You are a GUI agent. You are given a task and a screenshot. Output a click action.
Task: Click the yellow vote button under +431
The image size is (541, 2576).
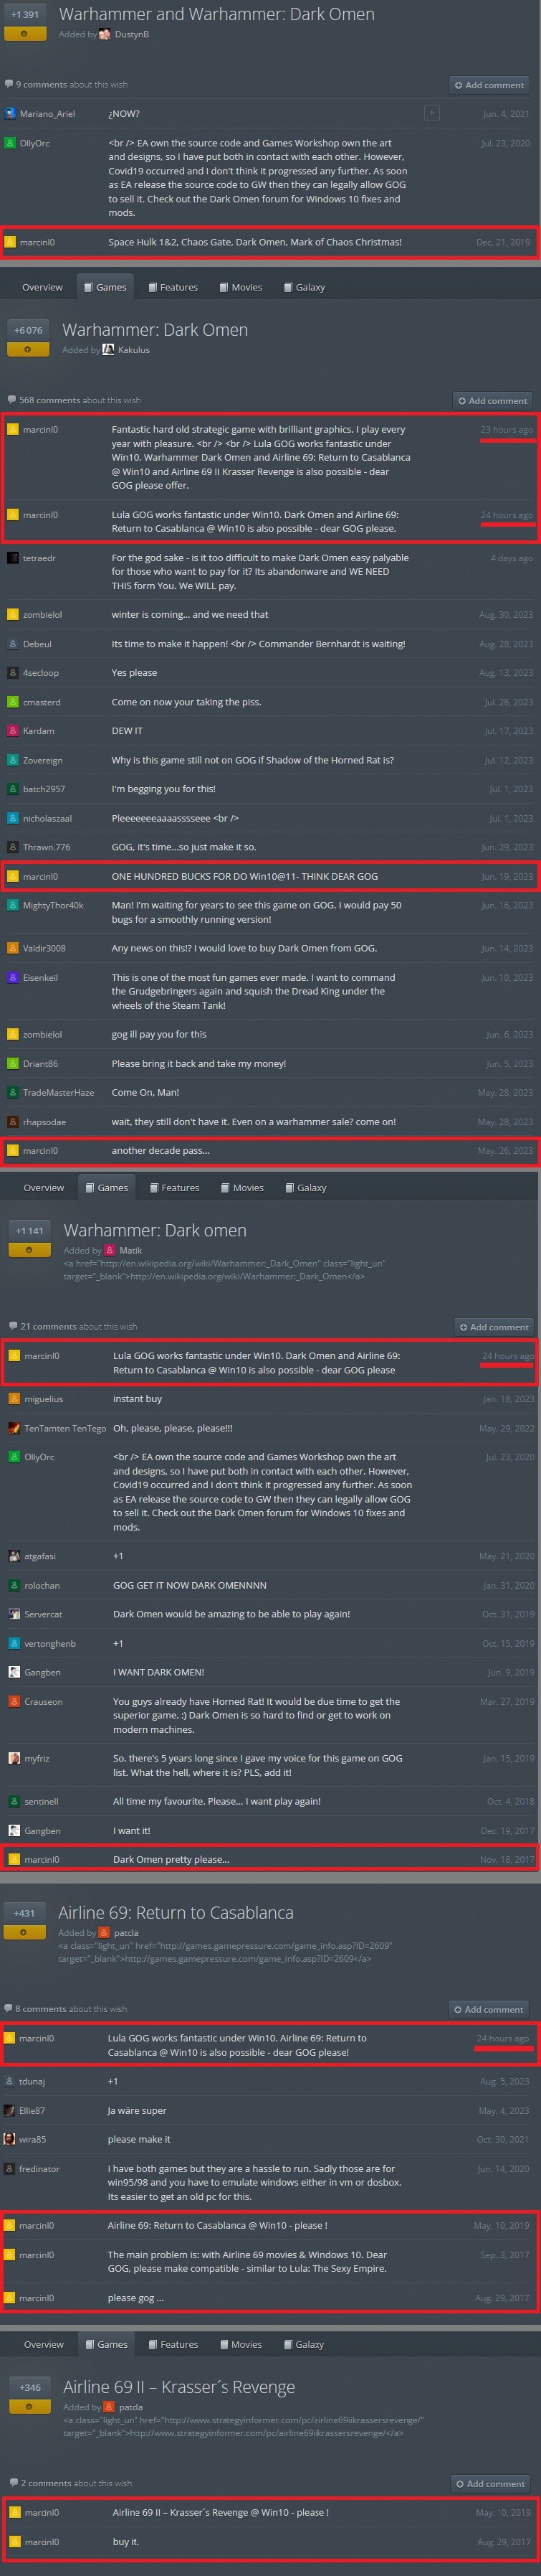point(24,1931)
